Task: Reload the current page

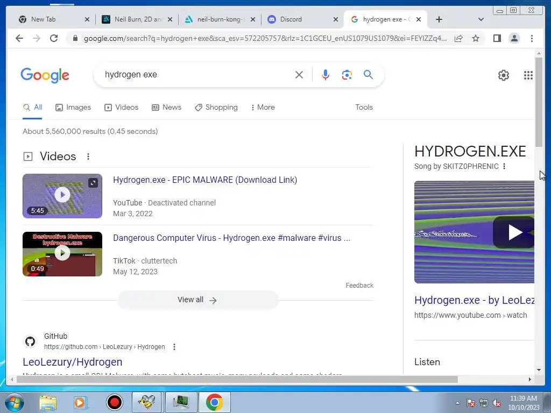Action: pyautogui.click(x=54, y=38)
